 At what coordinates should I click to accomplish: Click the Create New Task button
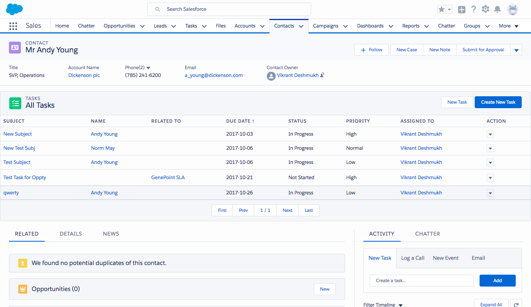498,102
